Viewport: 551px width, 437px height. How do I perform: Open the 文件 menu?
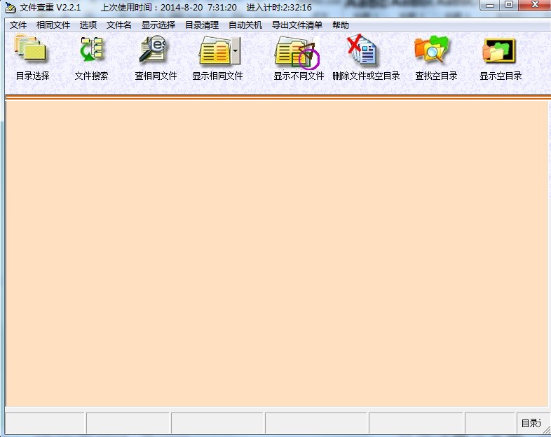pyautogui.click(x=18, y=25)
